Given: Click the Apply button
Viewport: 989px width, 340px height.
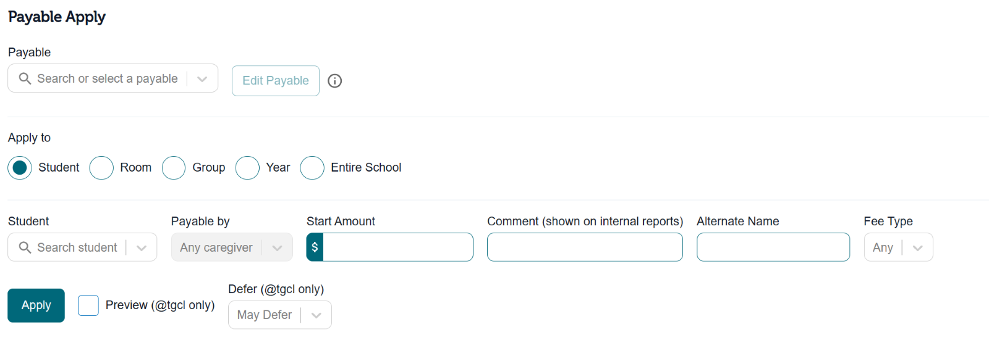Looking at the screenshot, I should 36,305.
